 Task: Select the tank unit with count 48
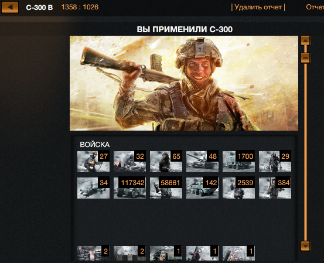click(203, 161)
